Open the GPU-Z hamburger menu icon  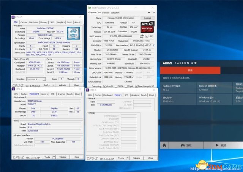point(154,13)
